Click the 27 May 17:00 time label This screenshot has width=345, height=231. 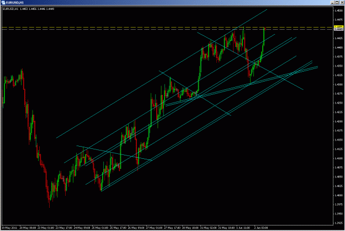[x=172, y=228]
